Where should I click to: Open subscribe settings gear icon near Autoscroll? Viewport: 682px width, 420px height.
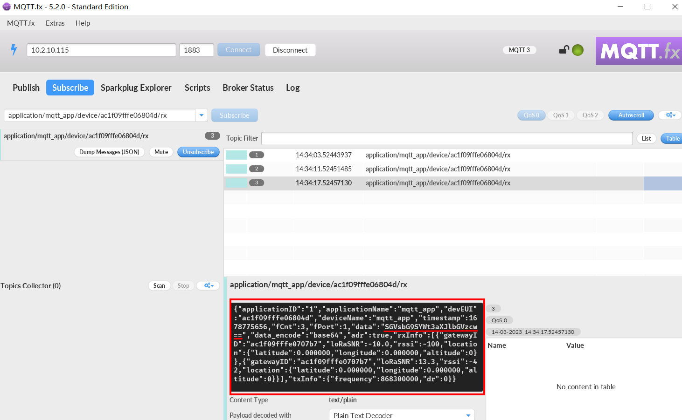670,115
